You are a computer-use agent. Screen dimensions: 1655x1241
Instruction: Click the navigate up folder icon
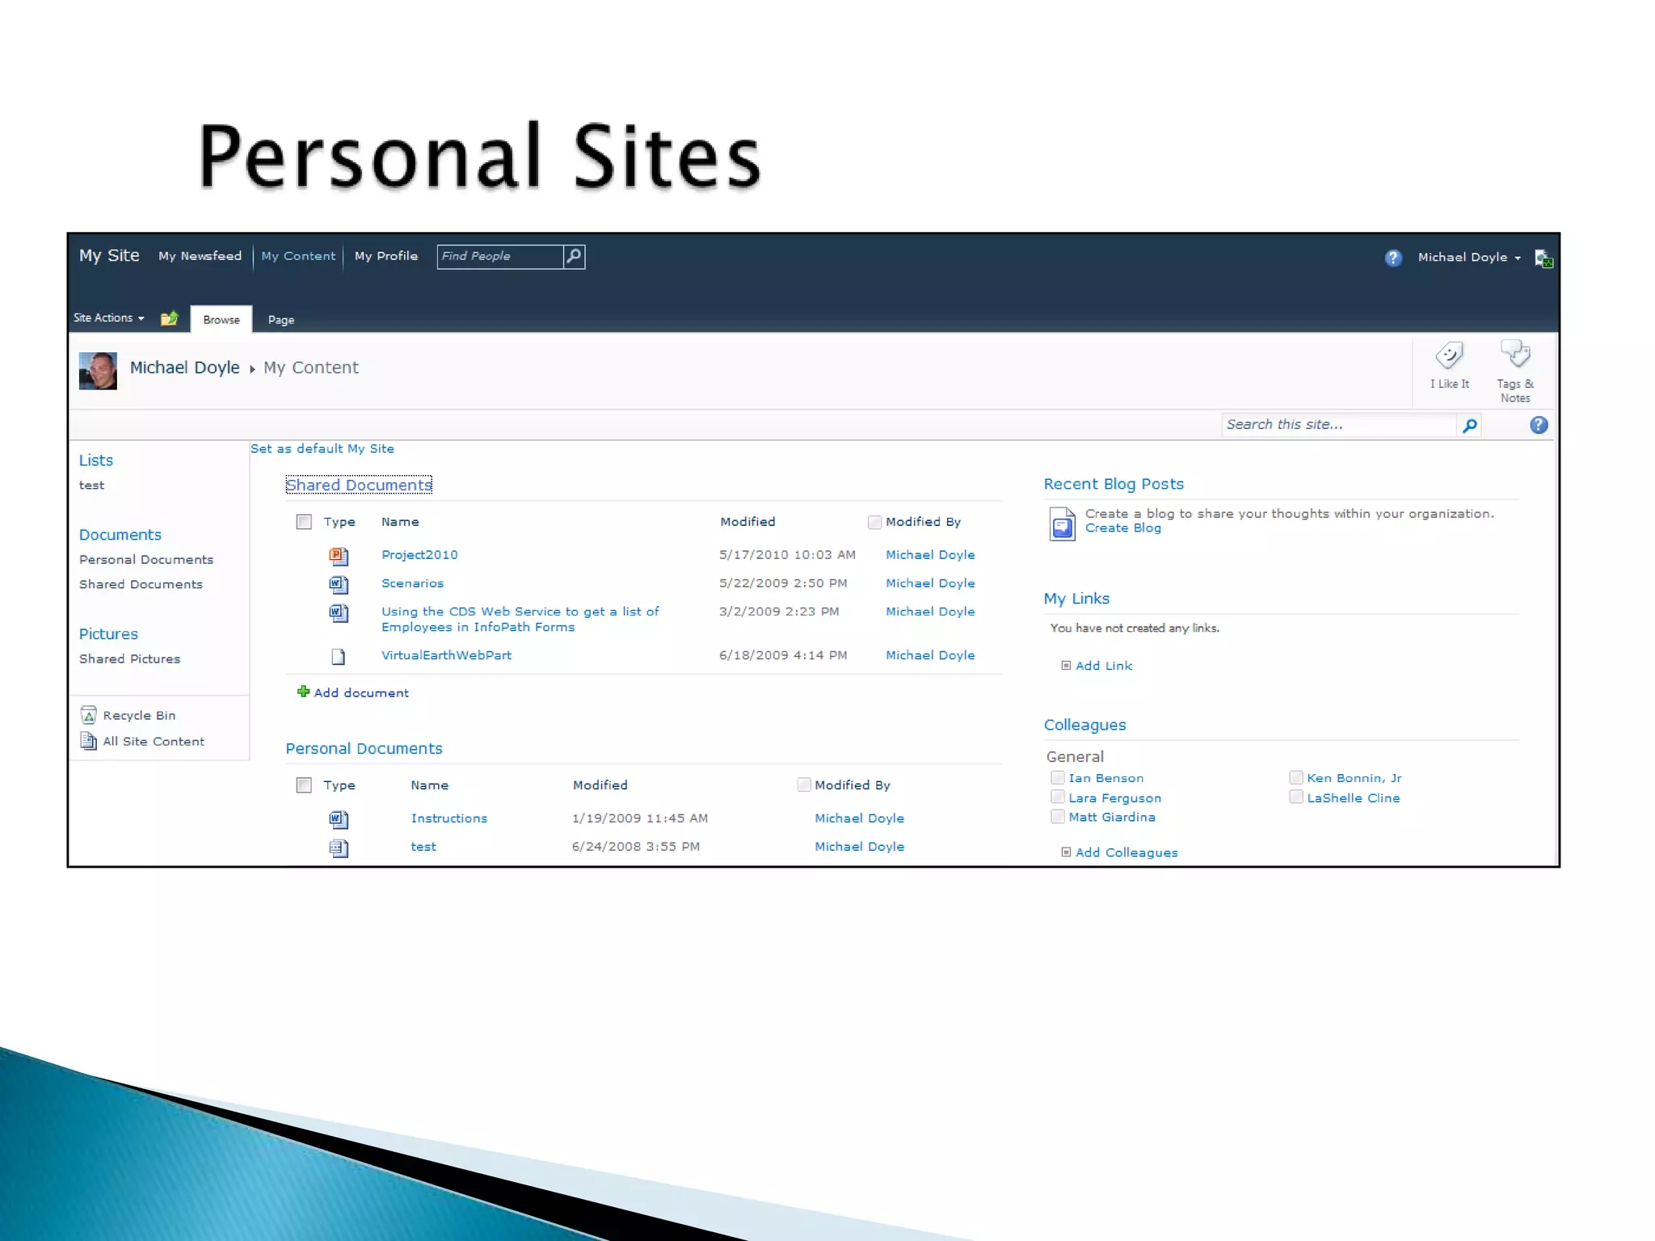click(x=169, y=318)
